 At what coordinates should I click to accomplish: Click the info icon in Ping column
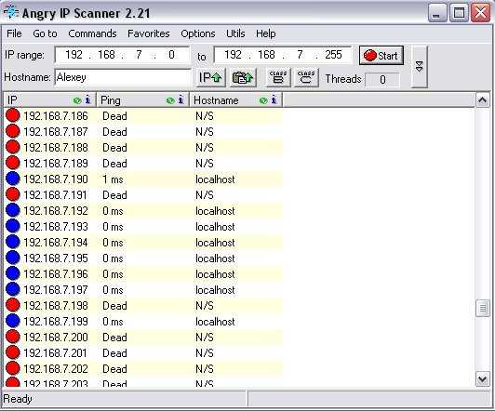click(x=181, y=100)
